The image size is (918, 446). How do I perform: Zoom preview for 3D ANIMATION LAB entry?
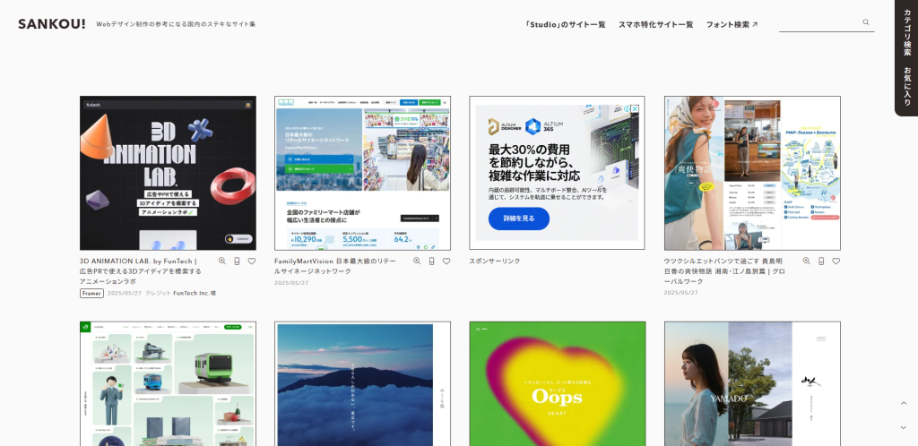coord(221,262)
